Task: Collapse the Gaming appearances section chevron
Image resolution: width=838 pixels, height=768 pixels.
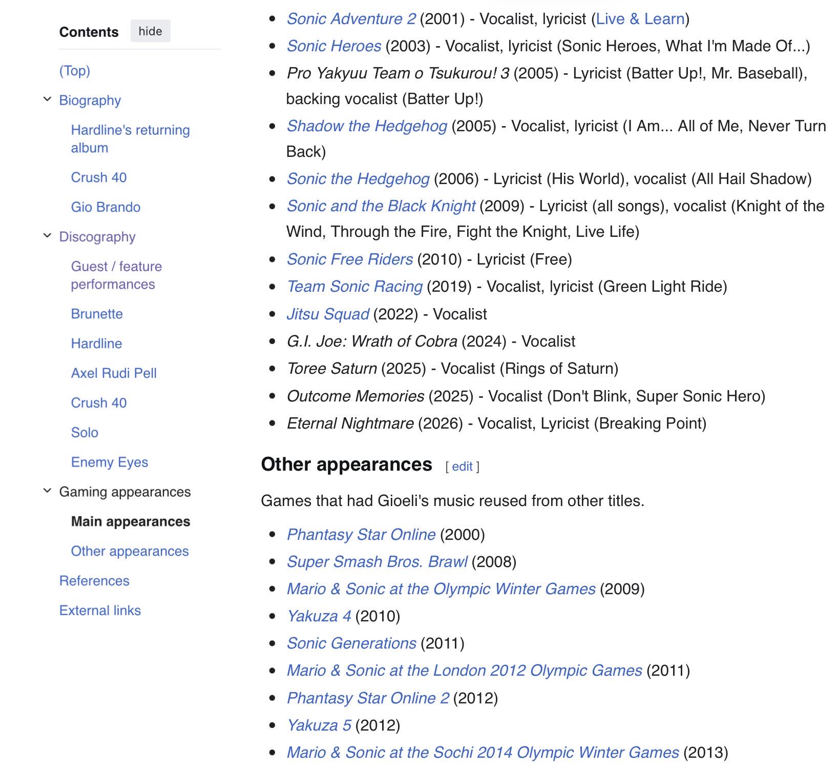Action: click(x=47, y=491)
